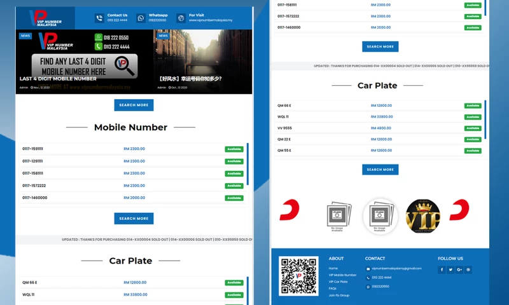509x305 pixels.
Task: Click the footer WhatsApp icon beside 0182220550
Action: pyautogui.click(x=368, y=287)
